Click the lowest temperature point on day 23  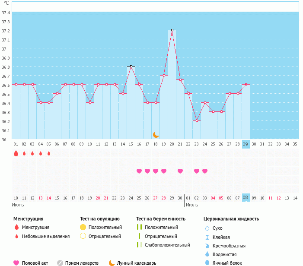click(197, 121)
